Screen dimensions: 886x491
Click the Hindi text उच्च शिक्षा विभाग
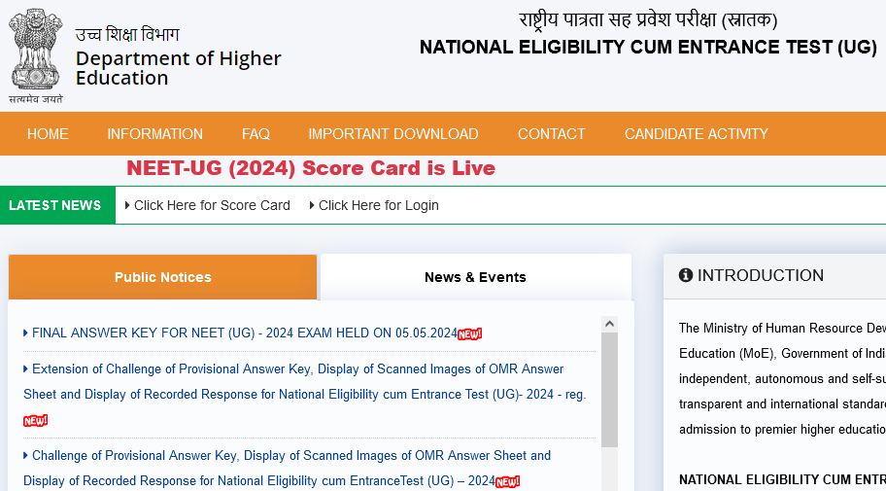127,34
